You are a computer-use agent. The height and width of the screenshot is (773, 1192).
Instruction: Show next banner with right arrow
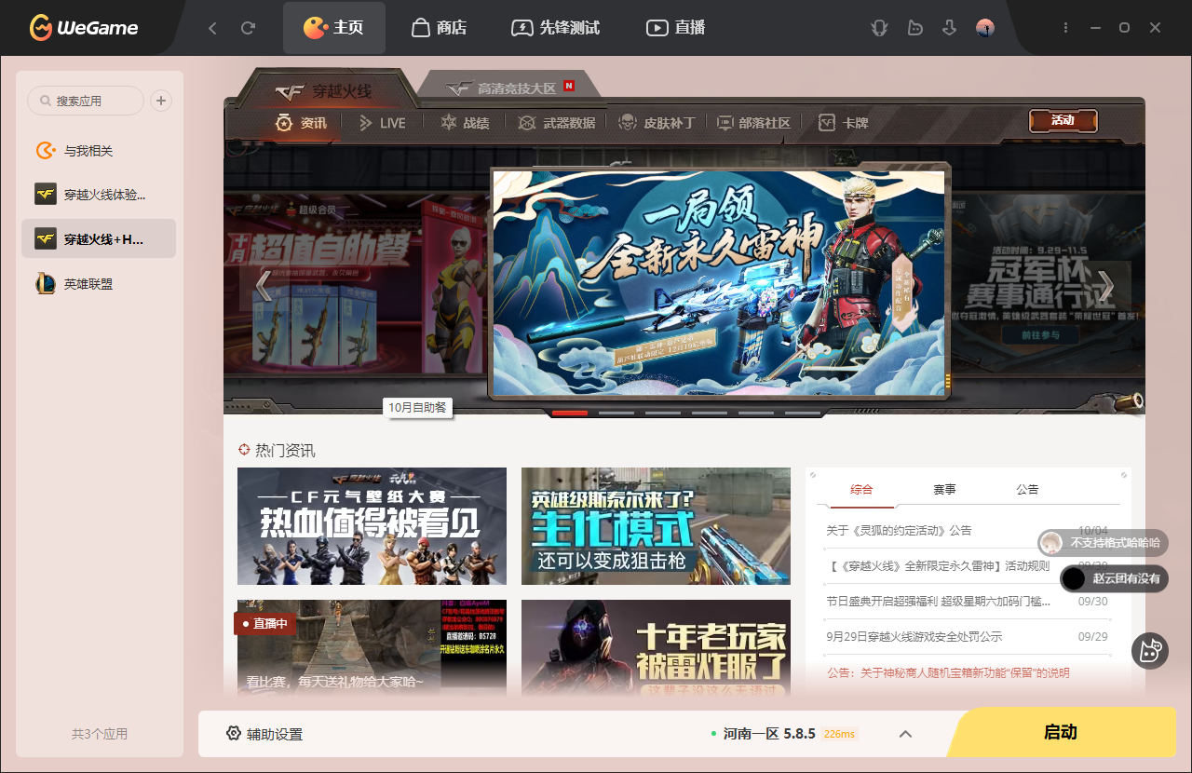tap(1104, 286)
